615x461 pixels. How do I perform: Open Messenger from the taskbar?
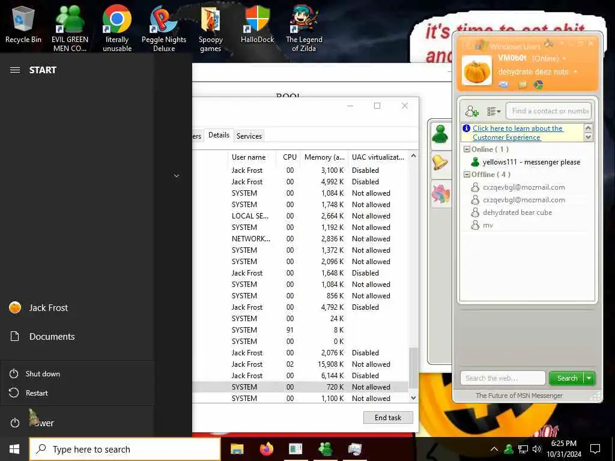325,449
